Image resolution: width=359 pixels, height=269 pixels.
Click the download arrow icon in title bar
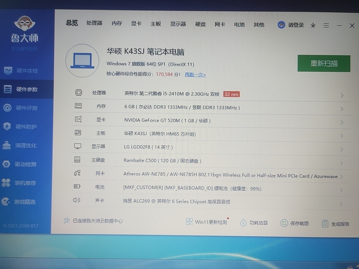[313, 26]
